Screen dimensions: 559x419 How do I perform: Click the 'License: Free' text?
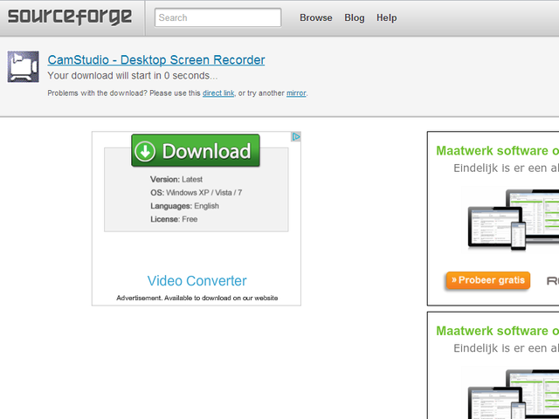[x=174, y=219]
